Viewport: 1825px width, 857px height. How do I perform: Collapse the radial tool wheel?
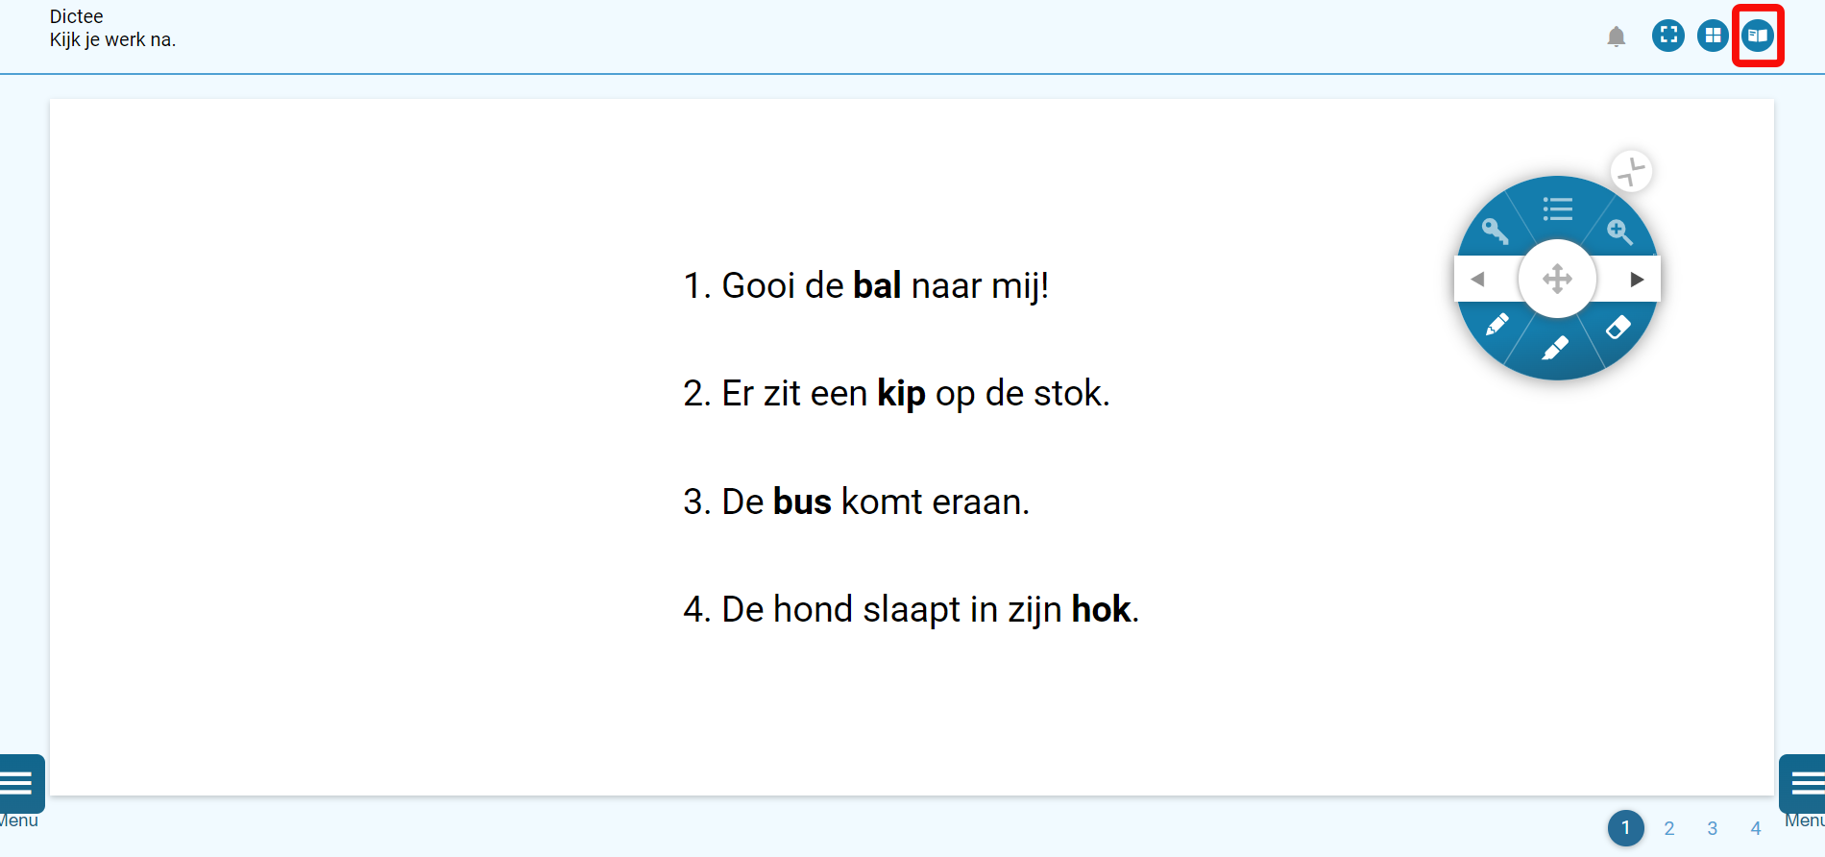[1631, 172]
